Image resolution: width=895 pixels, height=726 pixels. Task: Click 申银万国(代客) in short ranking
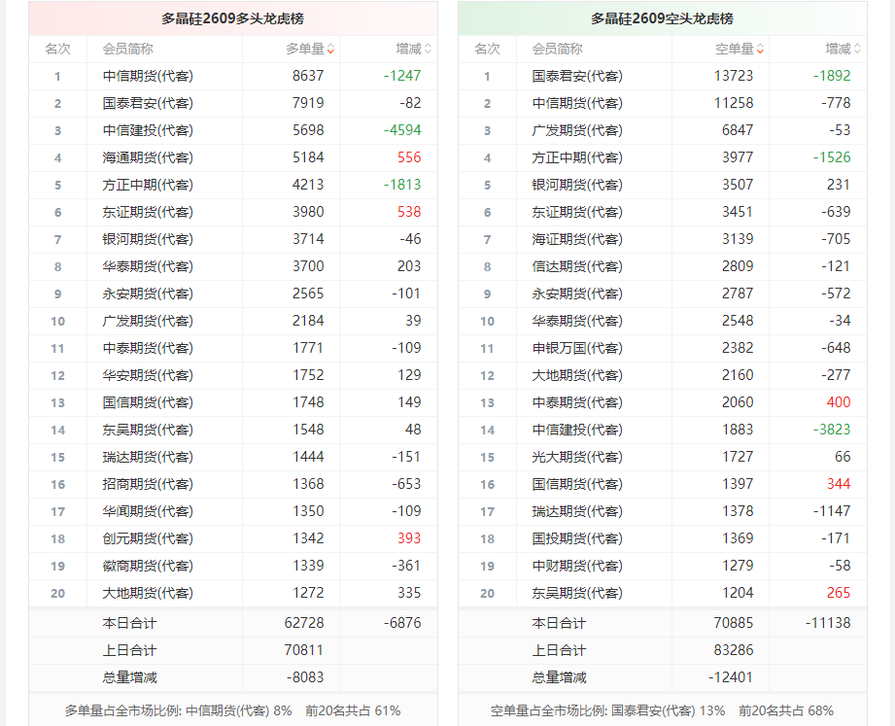577,348
